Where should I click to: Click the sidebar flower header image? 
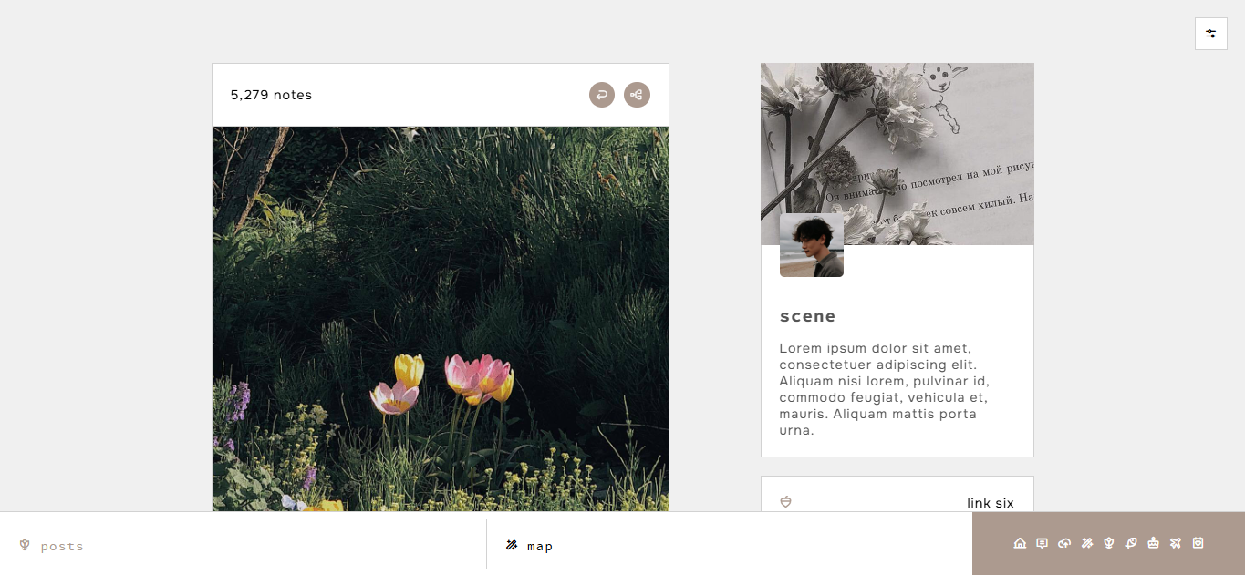897,154
